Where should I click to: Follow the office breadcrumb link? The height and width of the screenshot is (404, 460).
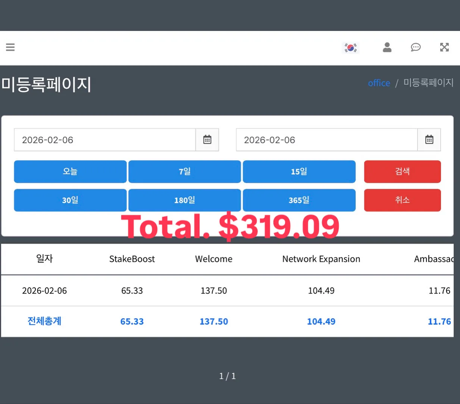tap(379, 83)
